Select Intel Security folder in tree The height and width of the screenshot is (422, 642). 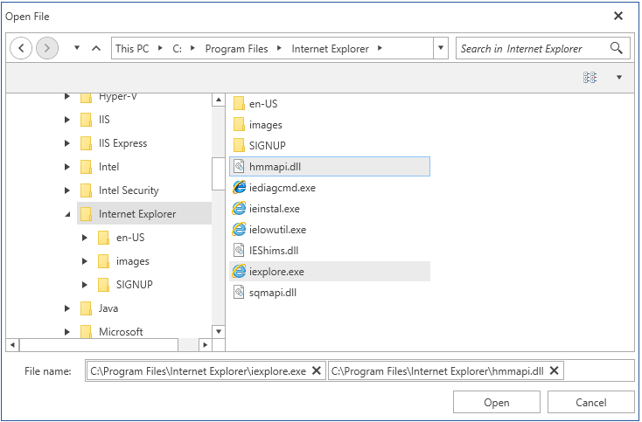[x=129, y=190]
